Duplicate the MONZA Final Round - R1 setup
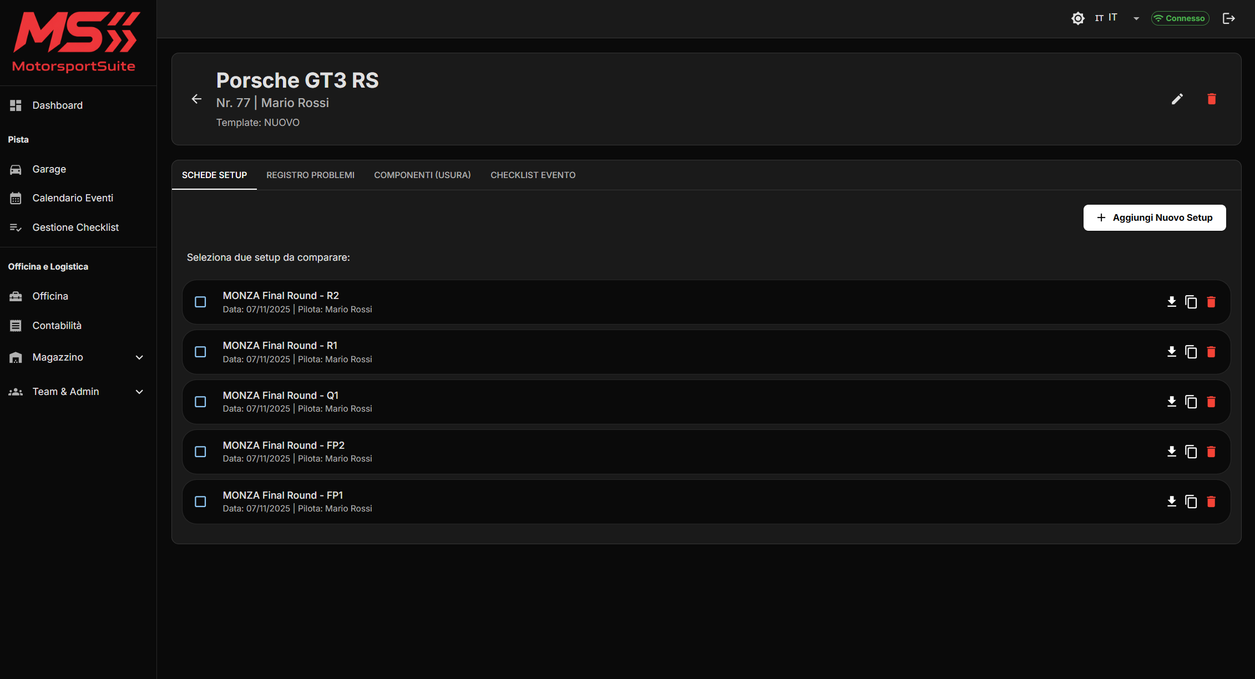 tap(1191, 352)
